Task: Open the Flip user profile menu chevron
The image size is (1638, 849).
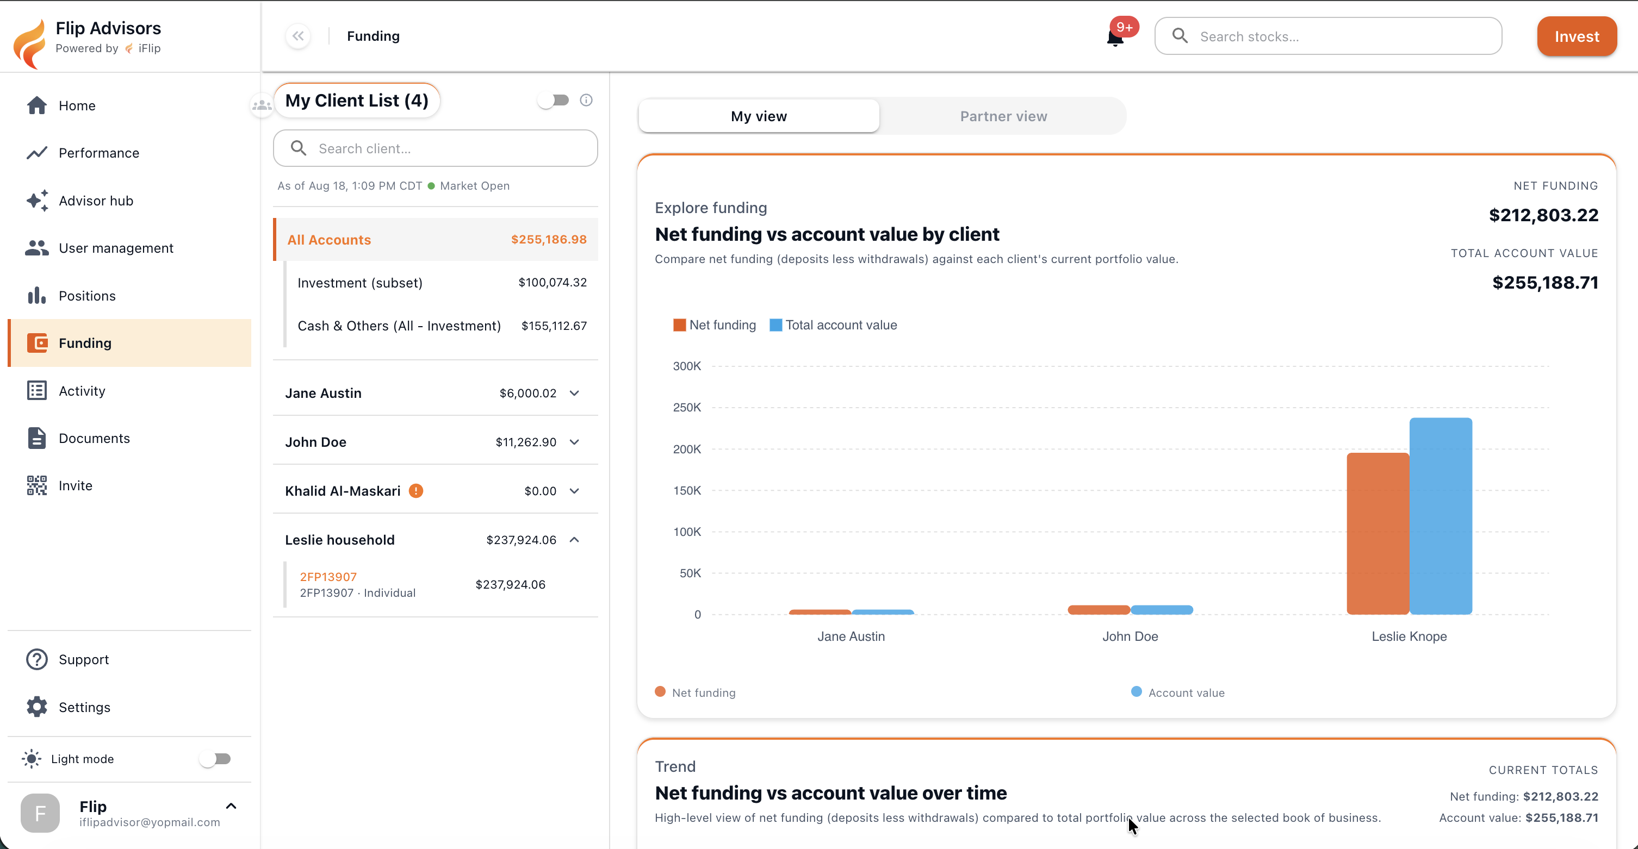Action: coord(232,807)
